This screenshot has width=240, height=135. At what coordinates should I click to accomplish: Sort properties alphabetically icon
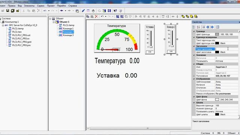198,27
